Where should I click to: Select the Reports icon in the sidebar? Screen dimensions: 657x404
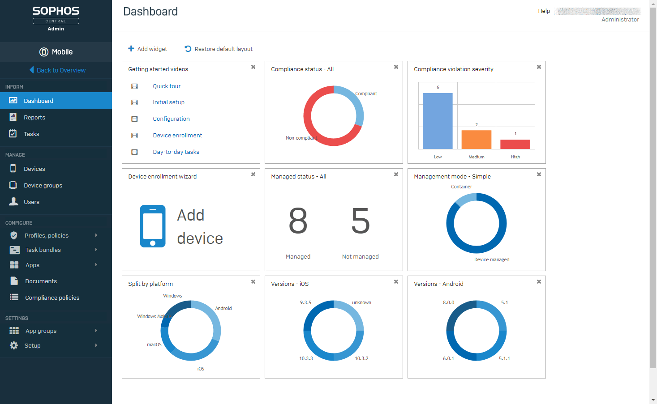13,117
